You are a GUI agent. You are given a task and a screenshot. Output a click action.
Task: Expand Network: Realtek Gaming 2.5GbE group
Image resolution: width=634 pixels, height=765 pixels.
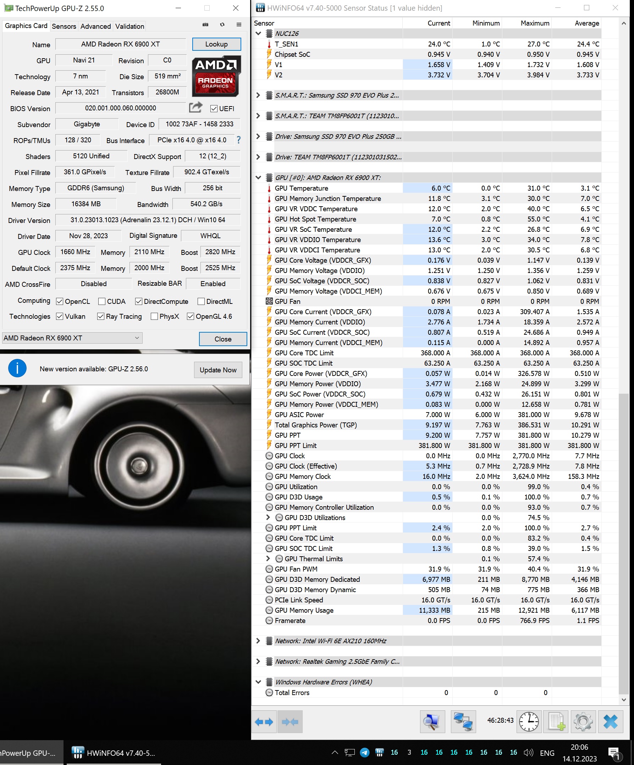pyautogui.click(x=259, y=662)
